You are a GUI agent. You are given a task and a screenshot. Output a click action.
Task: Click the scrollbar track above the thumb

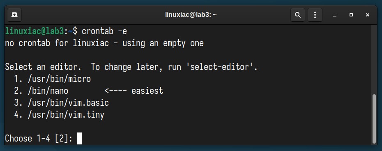click(x=375, y=59)
